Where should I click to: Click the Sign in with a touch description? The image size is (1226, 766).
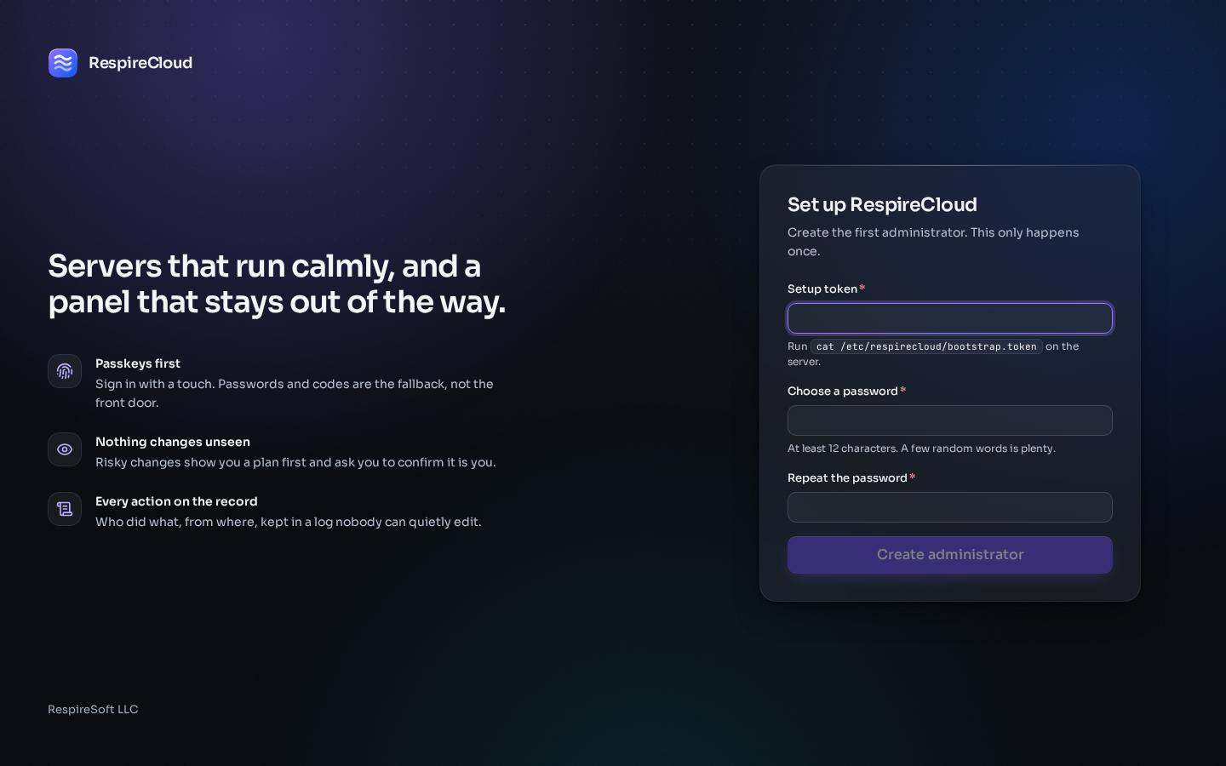[x=295, y=393]
